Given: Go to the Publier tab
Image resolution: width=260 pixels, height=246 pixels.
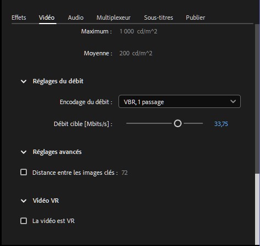Looking at the screenshot, I should [195, 18].
